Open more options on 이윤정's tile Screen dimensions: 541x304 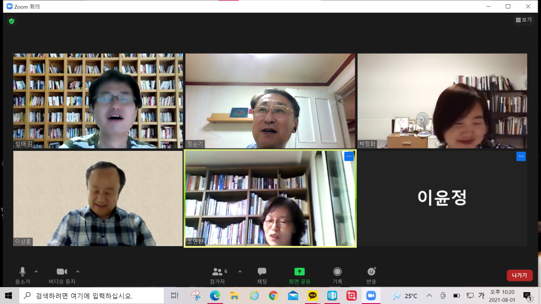(521, 156)
